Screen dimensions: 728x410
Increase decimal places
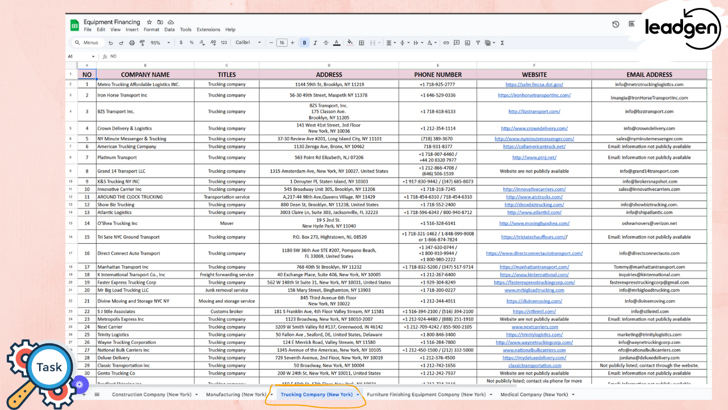[x=213, y=43]
